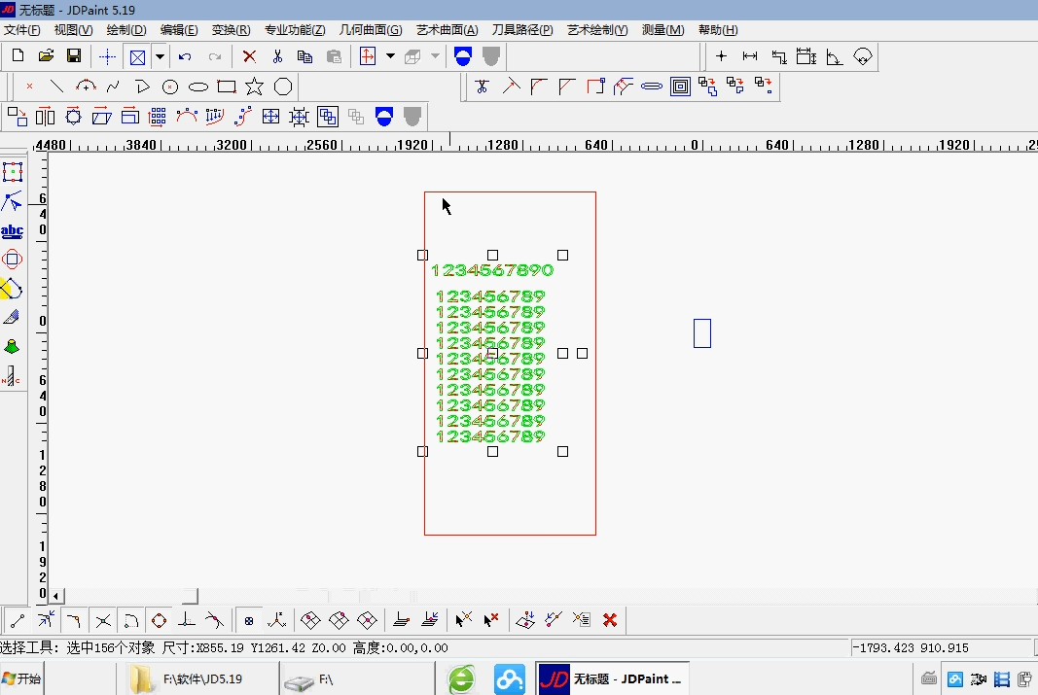Select the rectangle drawing tool

coord(227,87)
